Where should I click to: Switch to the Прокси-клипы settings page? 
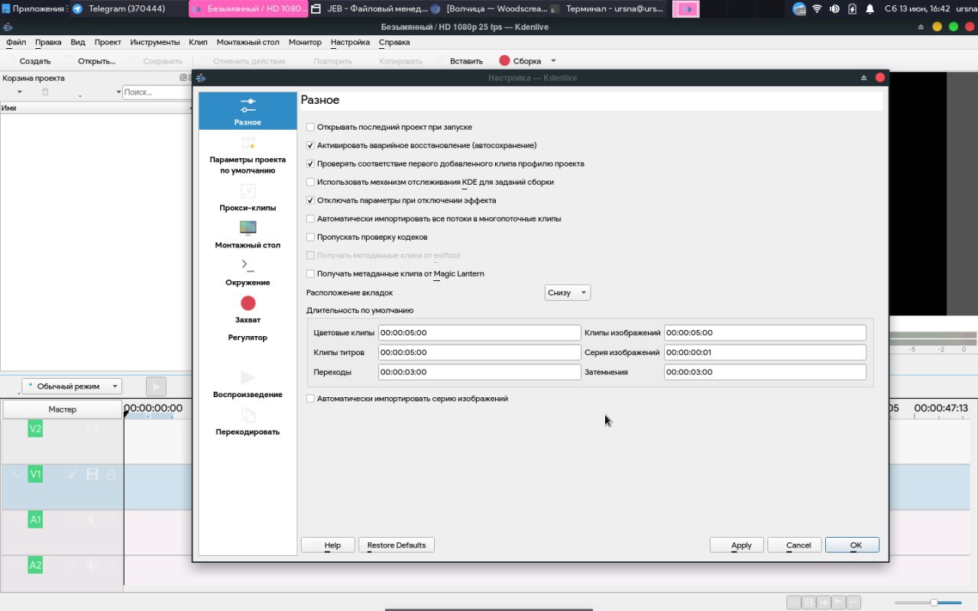click(x=248, y=197)
